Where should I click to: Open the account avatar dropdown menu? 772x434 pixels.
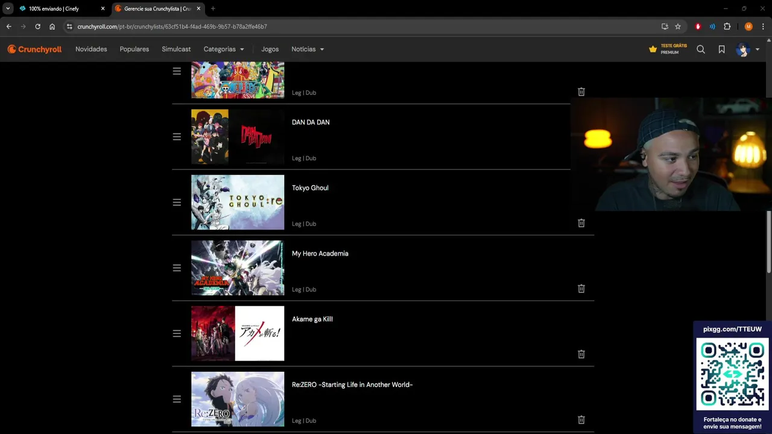pyautogui.click(x=747, y=49)
